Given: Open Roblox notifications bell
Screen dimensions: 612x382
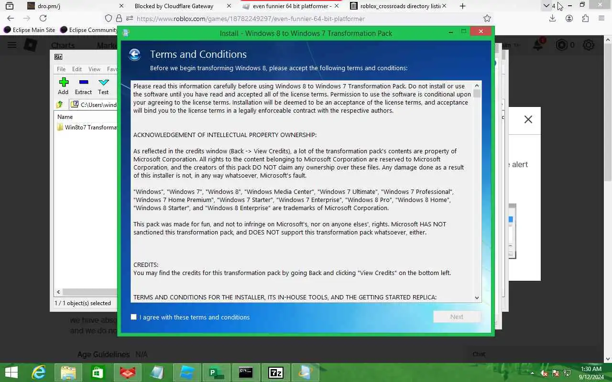Looking at the screenshot, I should [x=538, y=45].
